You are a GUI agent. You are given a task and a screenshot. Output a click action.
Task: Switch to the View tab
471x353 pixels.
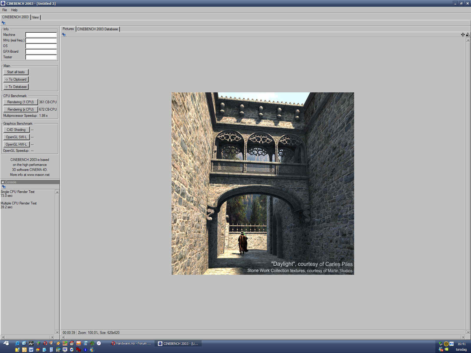(35, 17)
